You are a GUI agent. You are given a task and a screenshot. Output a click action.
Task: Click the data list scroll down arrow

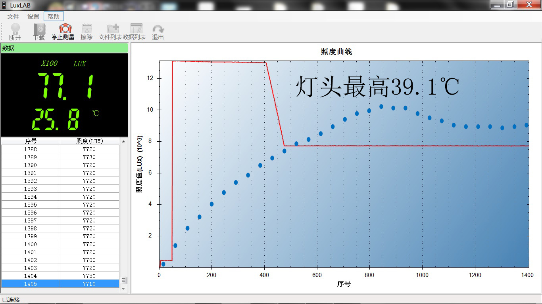[x=123, y=289]
